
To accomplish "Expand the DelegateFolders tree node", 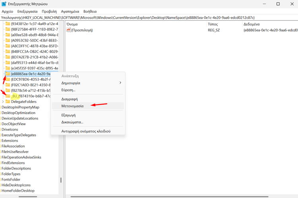I will click(x=3, y=102).
